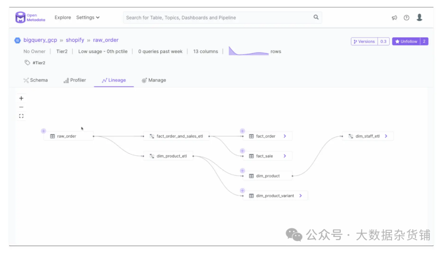Click the announcements megaphone icon
The height and width of the screenshot is (253, 445).
click(394, 18)
